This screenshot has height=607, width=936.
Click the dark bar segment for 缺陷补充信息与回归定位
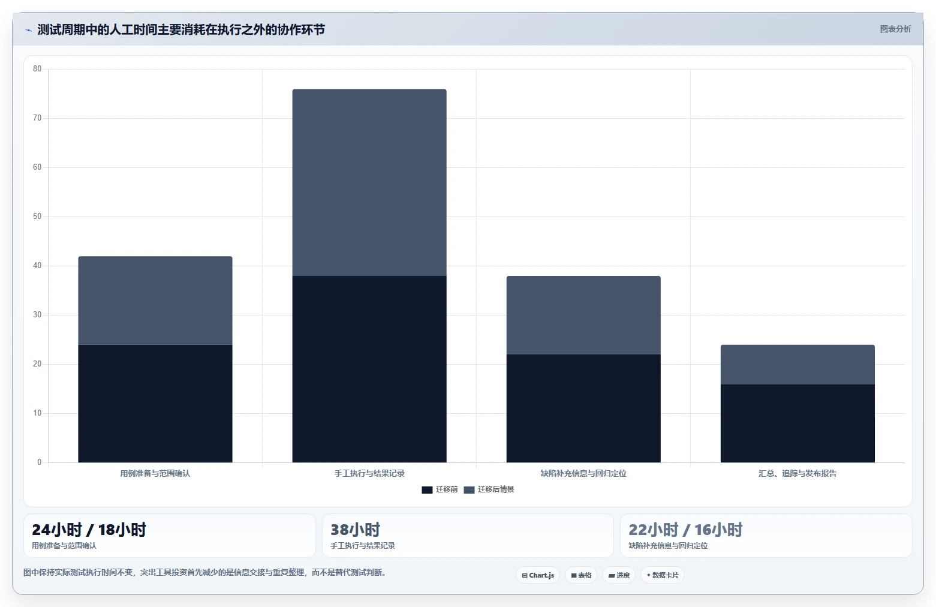[583, 408]
